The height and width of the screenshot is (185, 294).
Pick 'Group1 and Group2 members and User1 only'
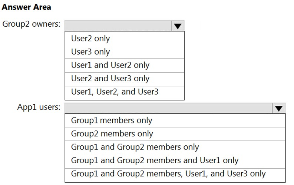coord(155,161)
